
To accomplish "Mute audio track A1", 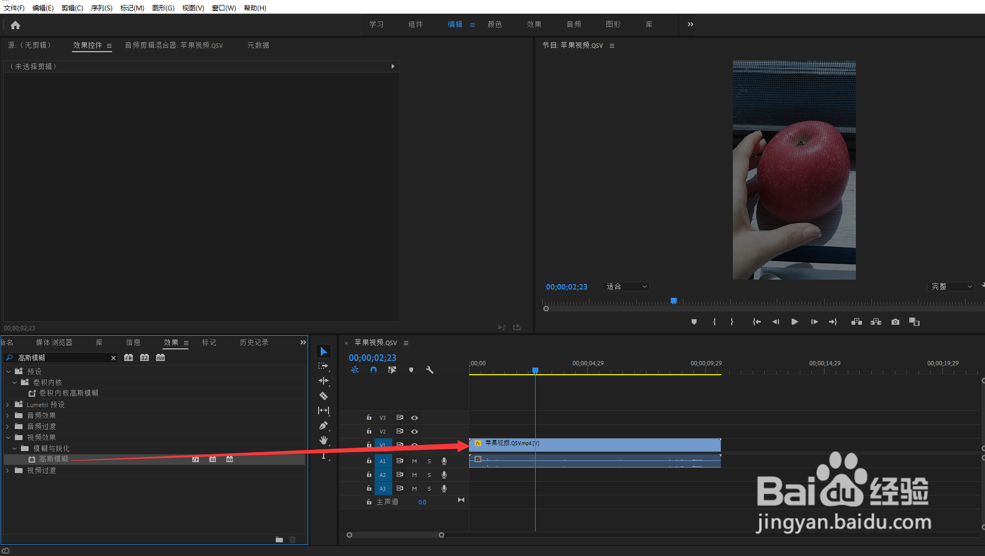I will click(x=414, y=461).
